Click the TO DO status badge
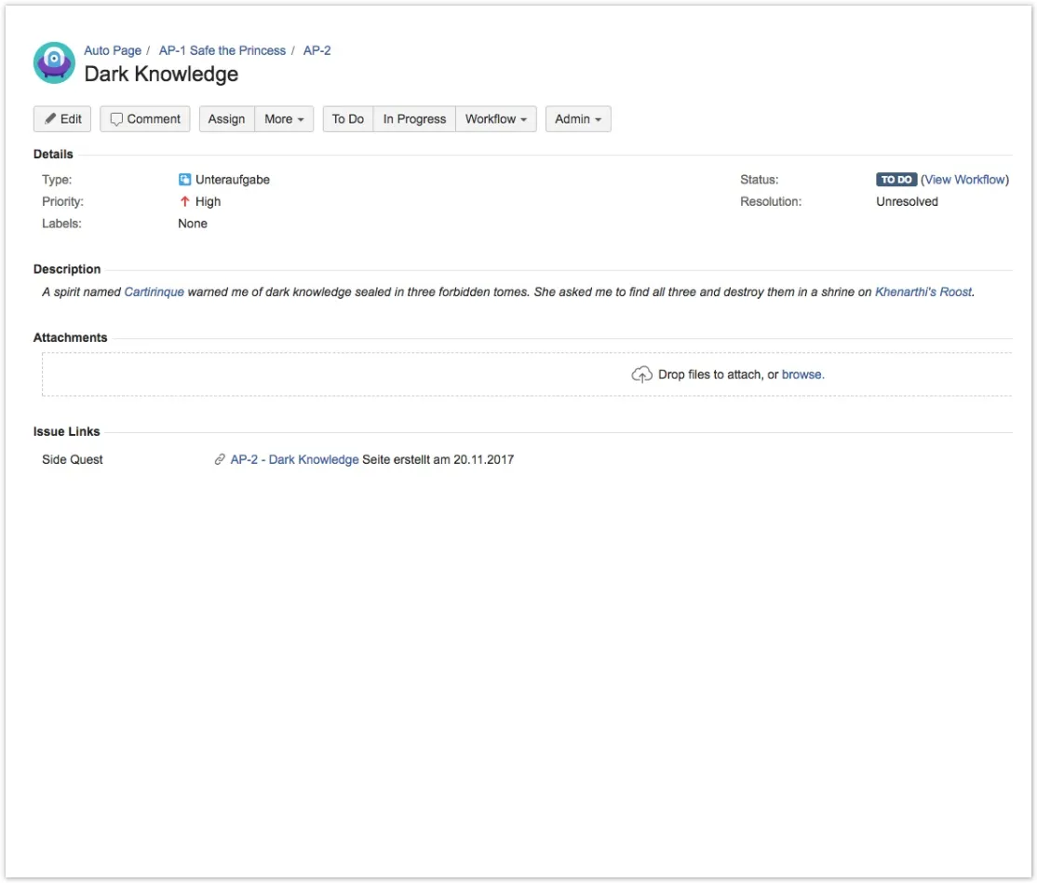This screenshot has height=883, width=1037. (896, 180)
